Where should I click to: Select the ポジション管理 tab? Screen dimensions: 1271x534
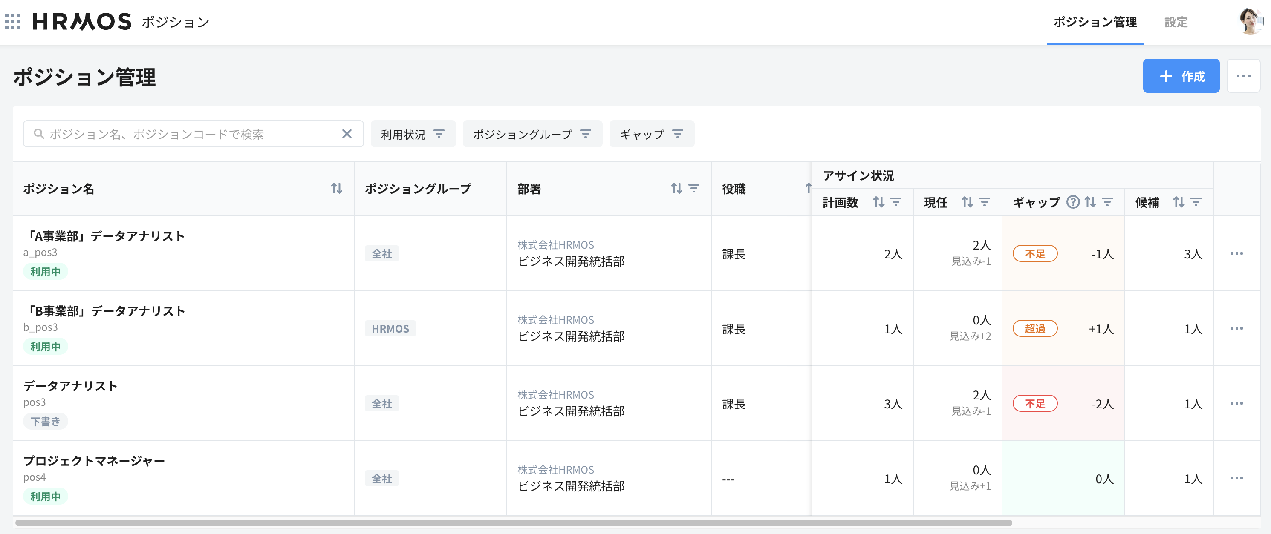(1095, 22)
